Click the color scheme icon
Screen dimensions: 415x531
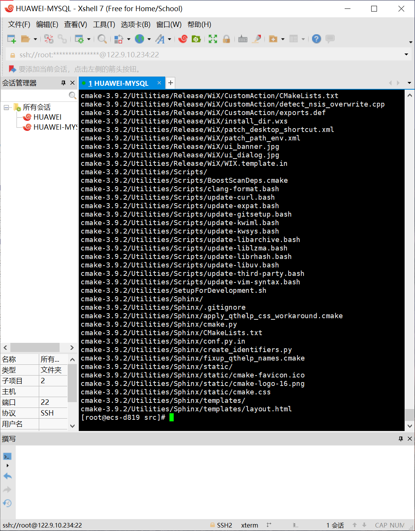(119, 39)
